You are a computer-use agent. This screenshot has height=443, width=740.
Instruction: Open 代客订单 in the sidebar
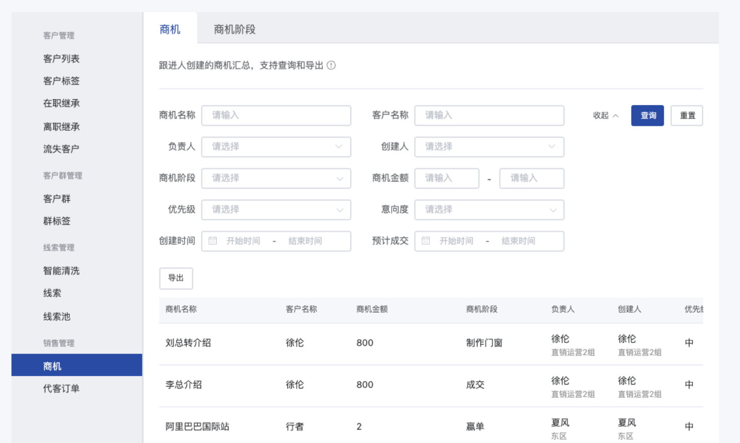pos(61,388)
